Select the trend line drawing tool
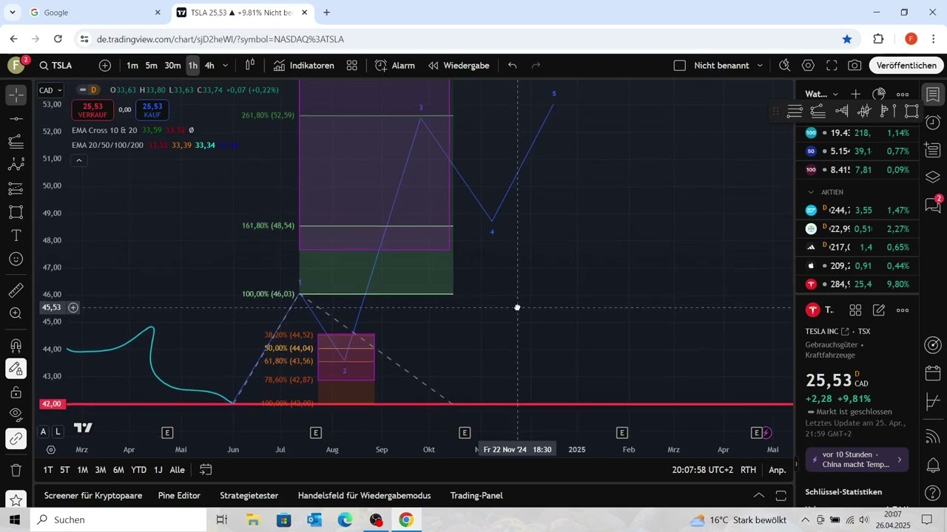This screenshot has height=532, width=947. 16,118
